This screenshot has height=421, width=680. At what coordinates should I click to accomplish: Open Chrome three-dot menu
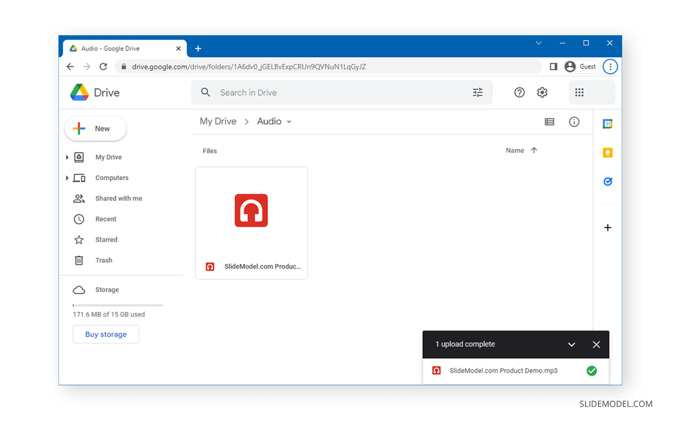(x=610, y=66)
